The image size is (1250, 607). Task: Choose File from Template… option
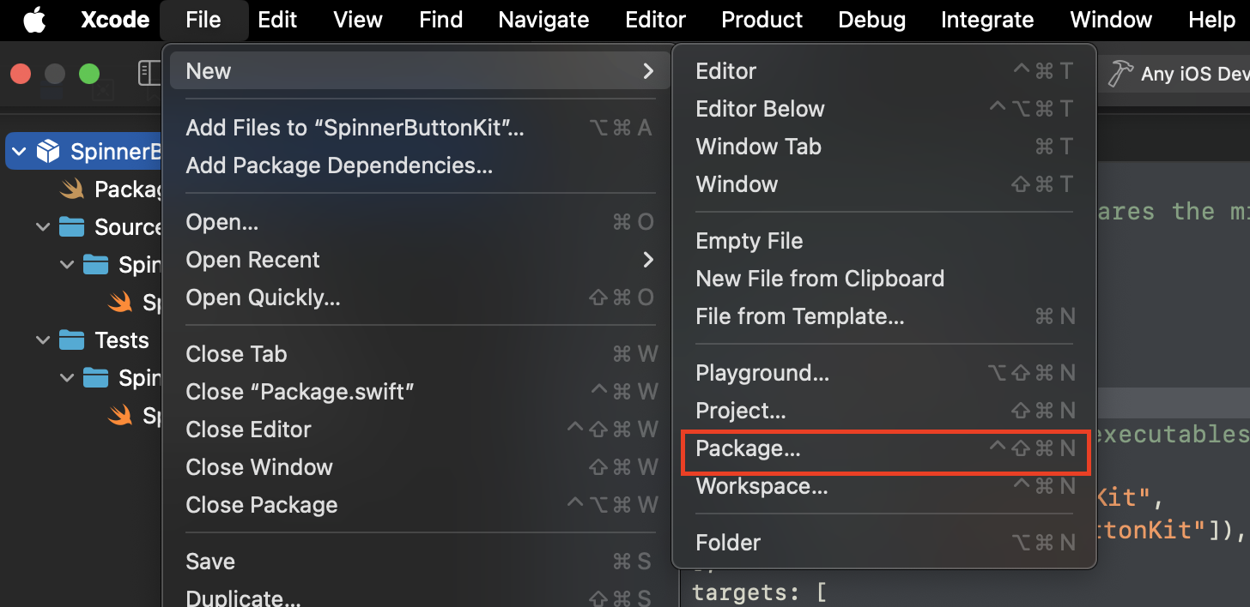[884, 316]
